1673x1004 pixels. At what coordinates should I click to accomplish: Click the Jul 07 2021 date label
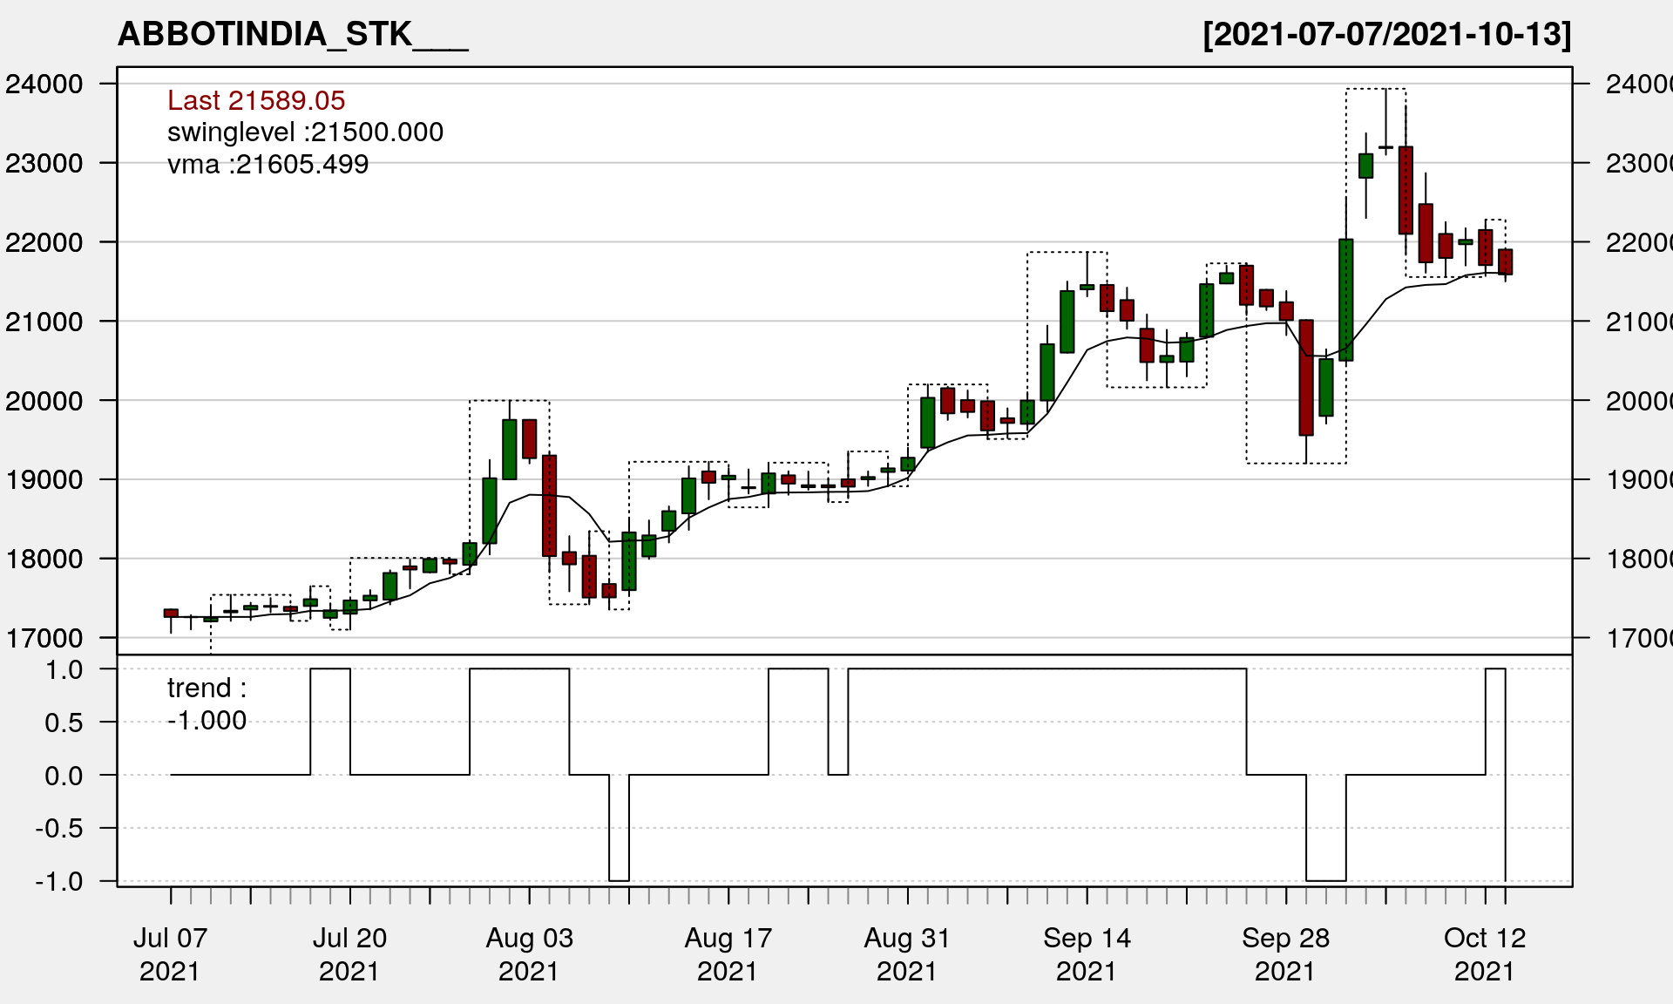click(x=170, y=953)
